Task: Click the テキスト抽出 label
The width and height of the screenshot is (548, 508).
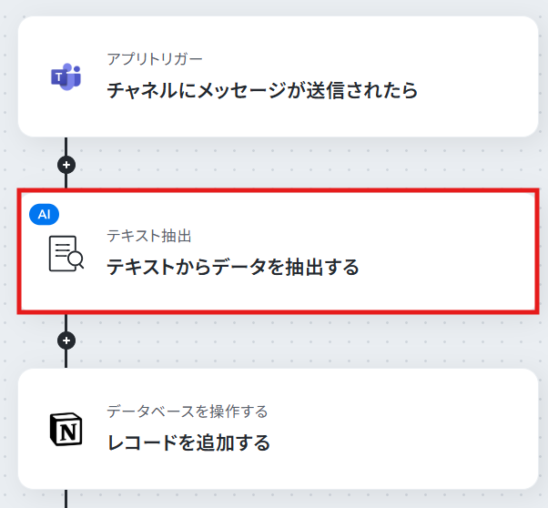Action: (149, 236)
